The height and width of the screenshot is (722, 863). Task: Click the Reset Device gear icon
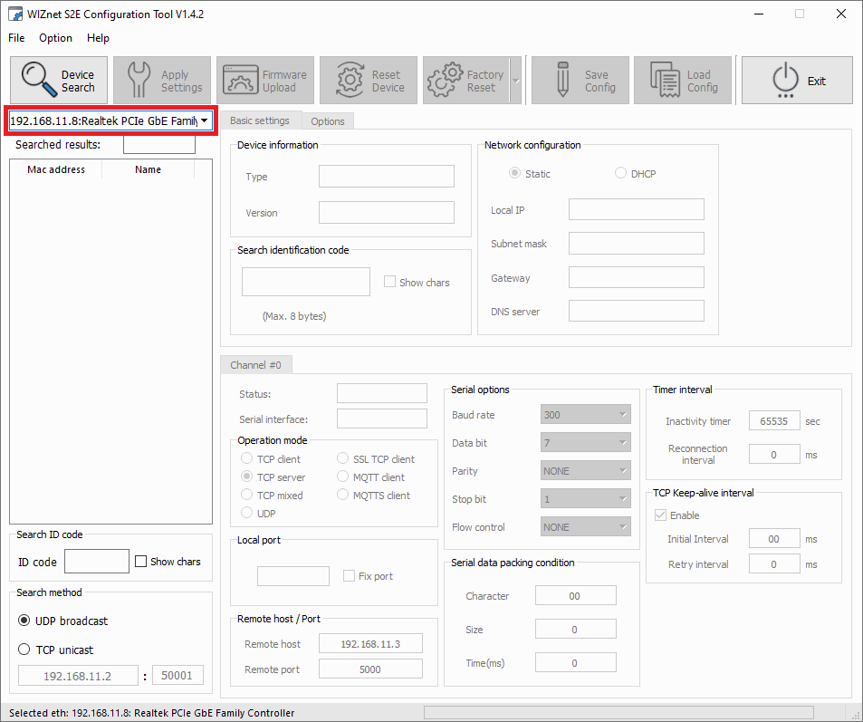[x=350, y=81]
